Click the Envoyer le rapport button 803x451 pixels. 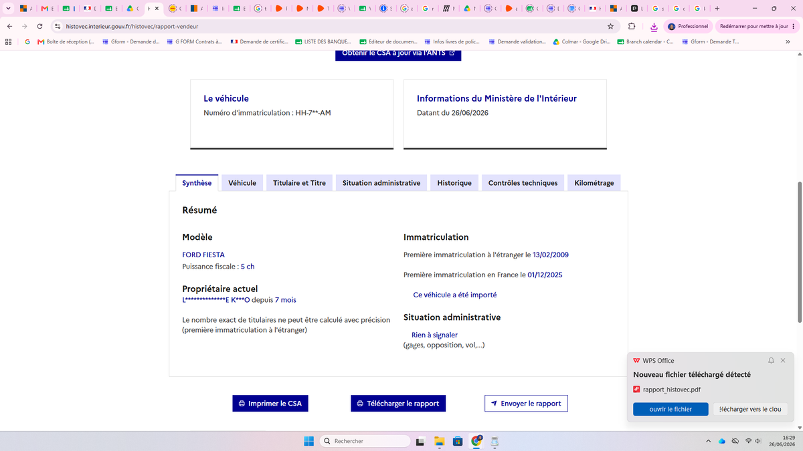coord(526,404)
